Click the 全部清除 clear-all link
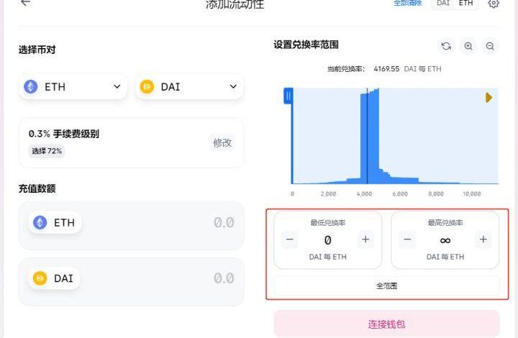 [x=407, y=4]
